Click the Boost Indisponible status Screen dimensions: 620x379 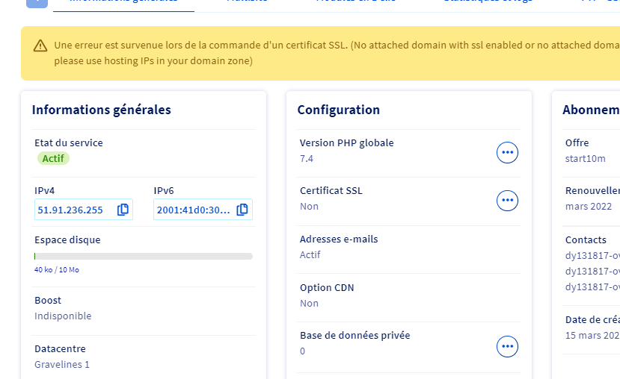coord(63,316)
